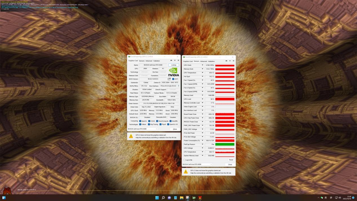Click the Reset button in the Sensors window
The width and height of the screenshot is (357, 201).
(231, 160)
